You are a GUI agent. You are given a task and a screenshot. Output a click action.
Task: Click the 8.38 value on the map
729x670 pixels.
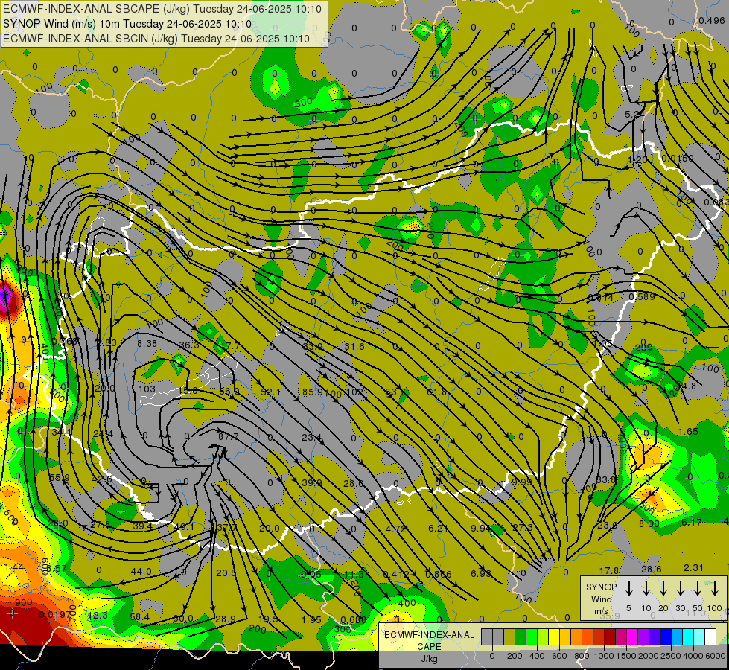[x=147, y=344]
